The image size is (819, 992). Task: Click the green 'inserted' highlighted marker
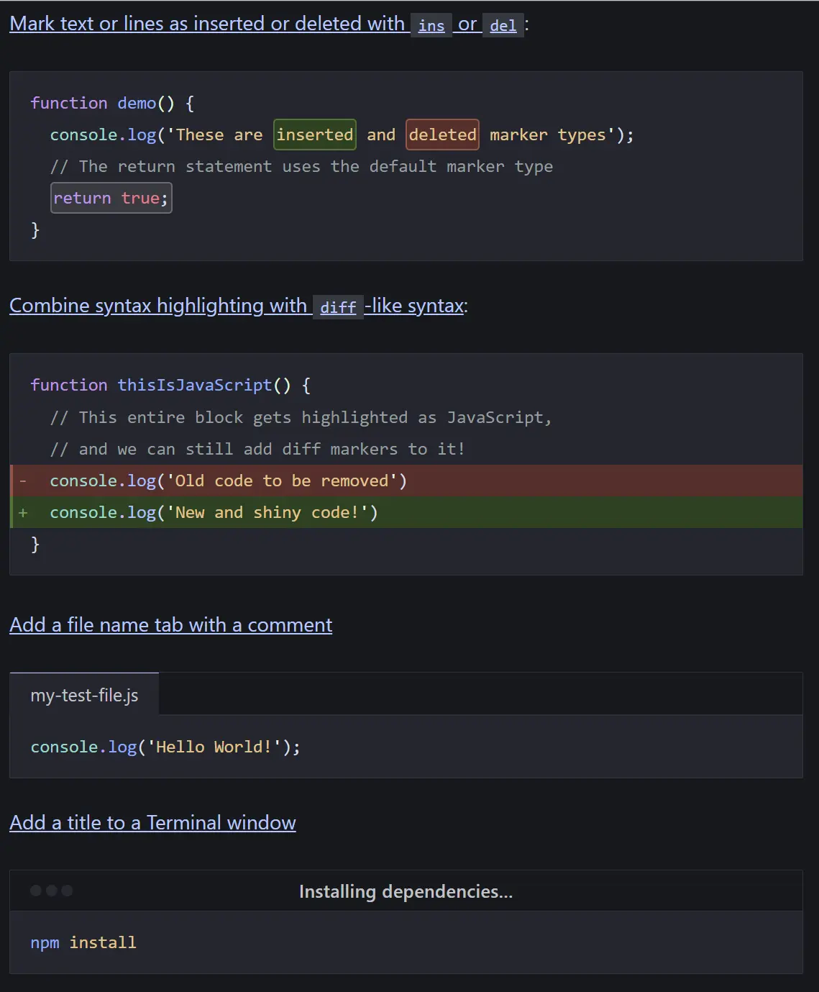tap(315, 135)
